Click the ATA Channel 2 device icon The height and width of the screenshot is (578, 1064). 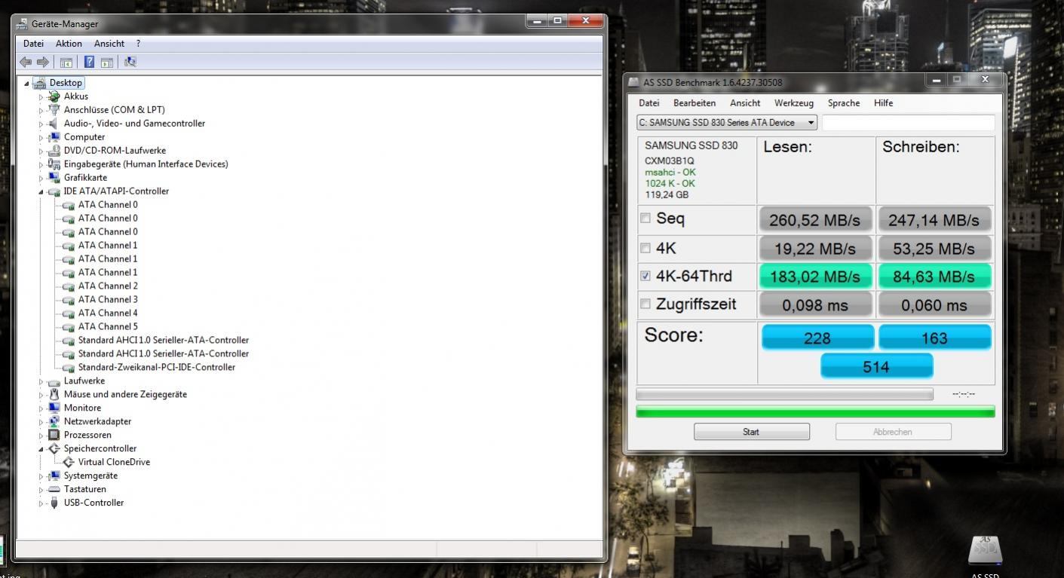(69, 286)
